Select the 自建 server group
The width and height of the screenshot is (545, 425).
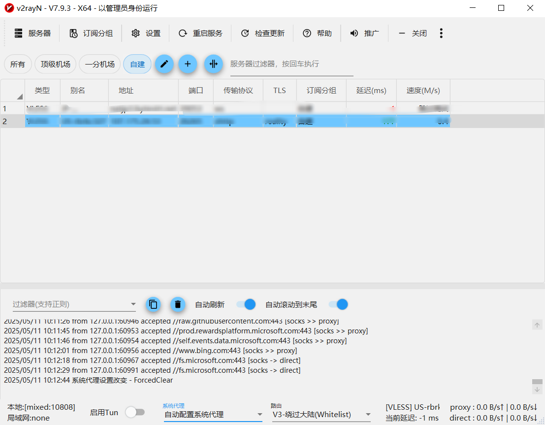tap(137, 64)
